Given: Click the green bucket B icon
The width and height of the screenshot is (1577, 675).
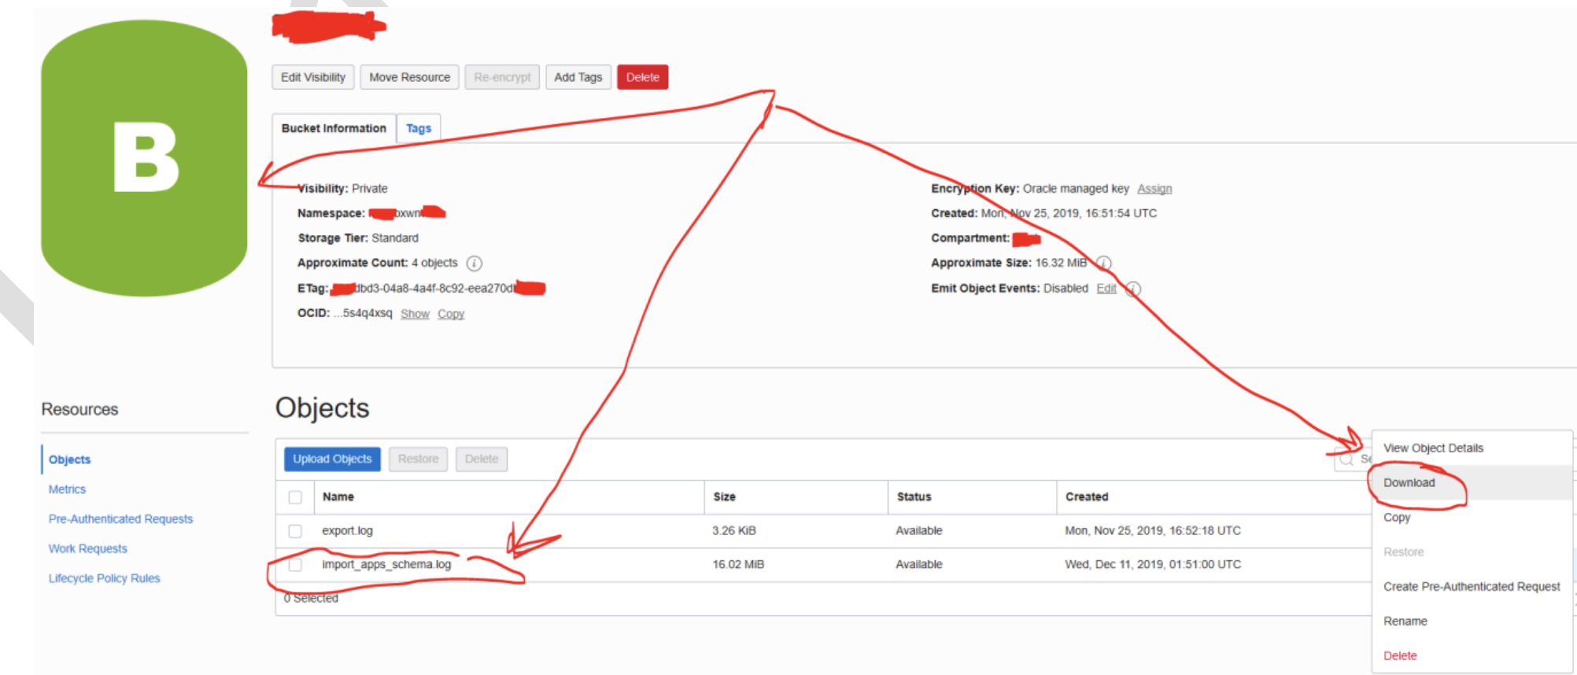Looking at the screenshot, I should tap(144, 158).
